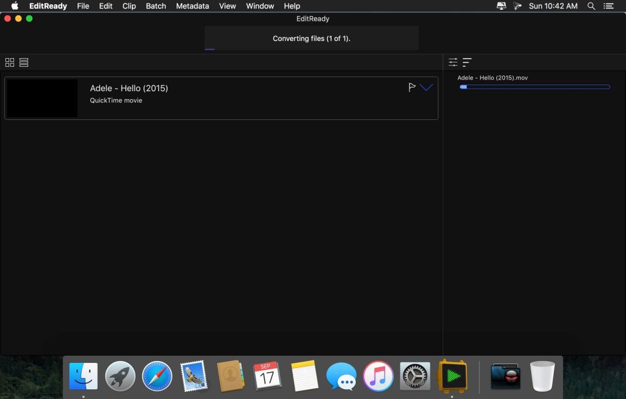
Task: Switch to grid view layout
Action: pyautogui.click(x=10, y=62)
